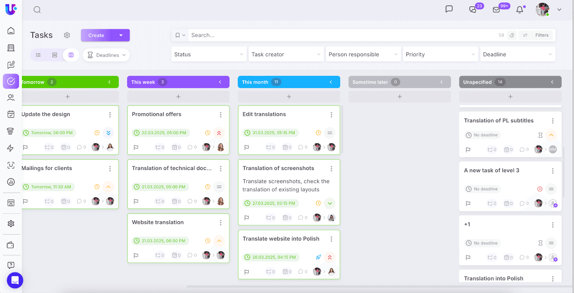This screenshot has height=293, width=574.
Task: Open the chat bubble widget icon
Action: click(x=15, y=280)
